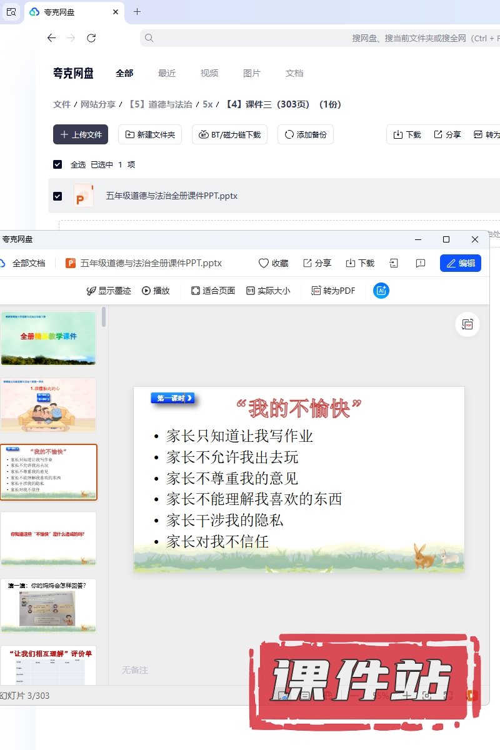Switch to the 视频 tab
This screenshot has width=500, height=750.
[209, 73]
